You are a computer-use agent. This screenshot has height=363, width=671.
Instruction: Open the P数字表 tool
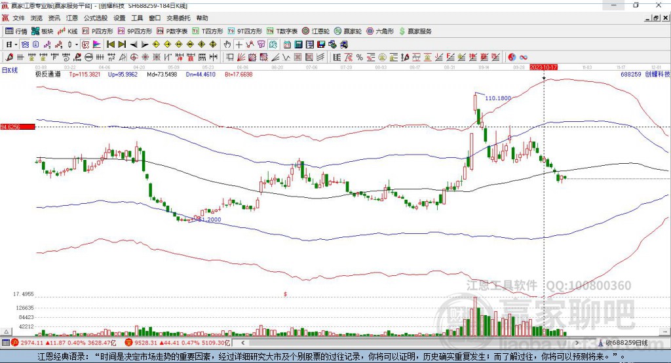[172, 31]
